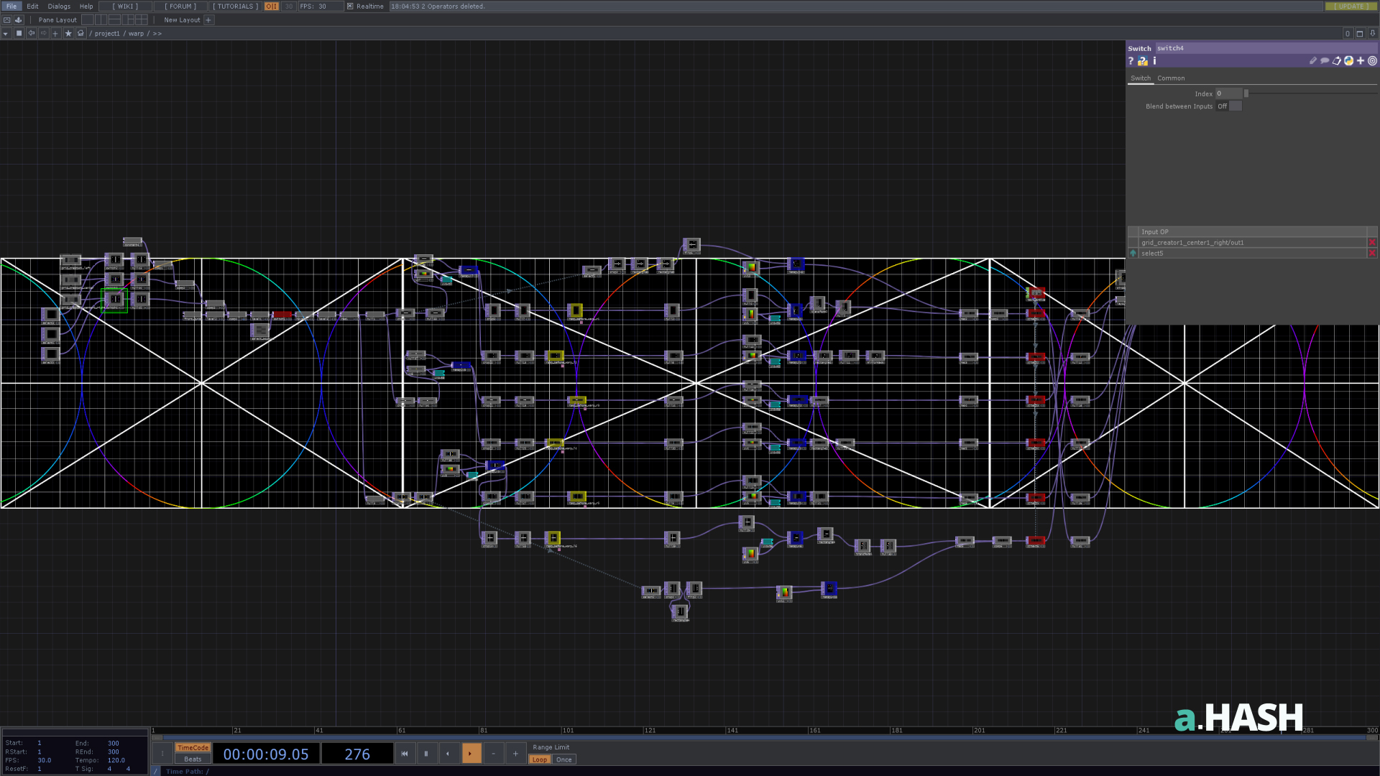Open Python help icon in parameter panel
Viewport: 1380px width, 776px height.
point(1143,61)
